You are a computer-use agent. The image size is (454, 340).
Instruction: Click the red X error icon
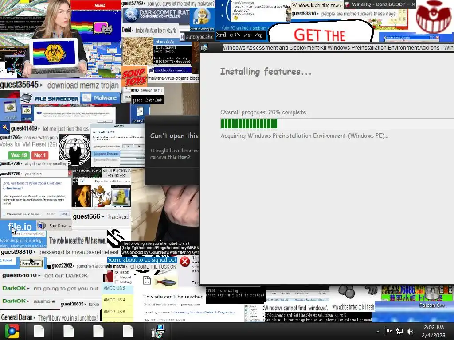coord(185,262)
